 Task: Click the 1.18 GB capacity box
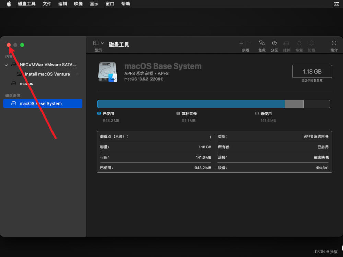click(x=312, y=72)
